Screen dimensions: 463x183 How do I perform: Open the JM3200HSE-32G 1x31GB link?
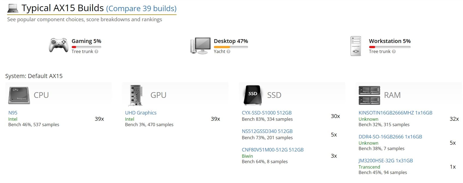pyautogui.click(x=386, y=161)
